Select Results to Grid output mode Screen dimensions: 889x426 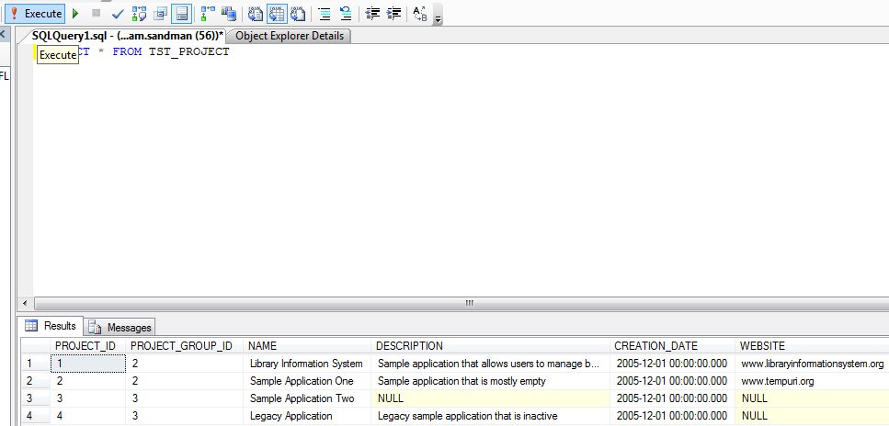[x=277, y=14]
